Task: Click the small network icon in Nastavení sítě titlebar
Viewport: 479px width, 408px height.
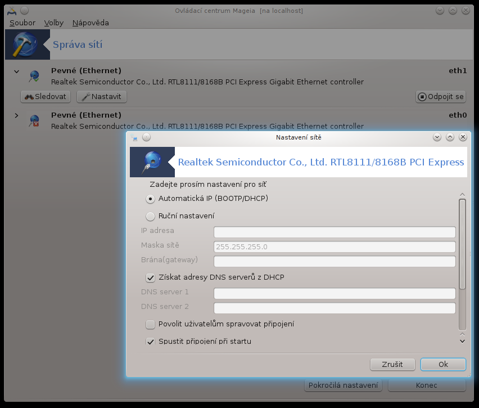Action: click(134, 138)
